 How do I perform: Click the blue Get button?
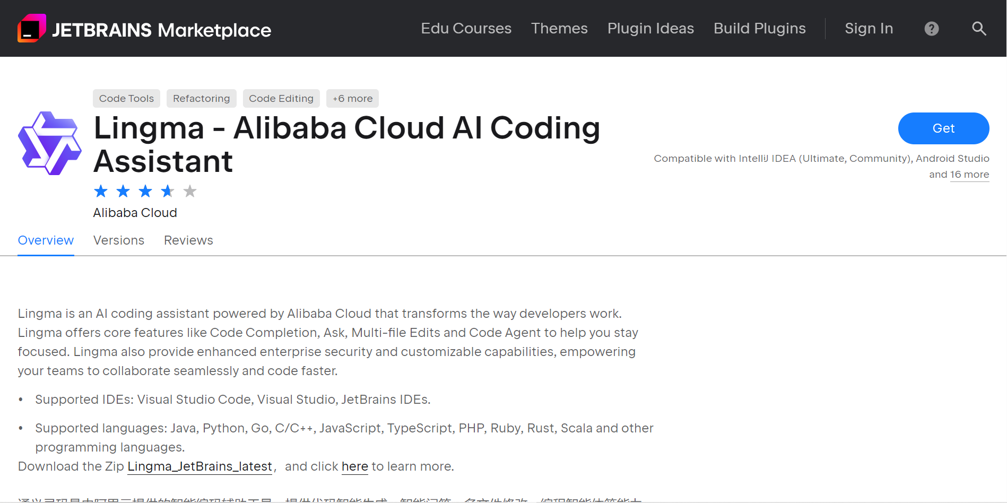943,128
